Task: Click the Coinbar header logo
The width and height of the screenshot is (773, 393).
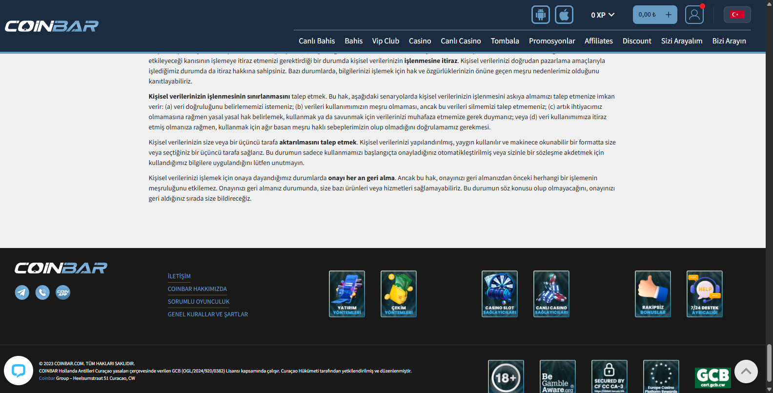Action: 52,26
